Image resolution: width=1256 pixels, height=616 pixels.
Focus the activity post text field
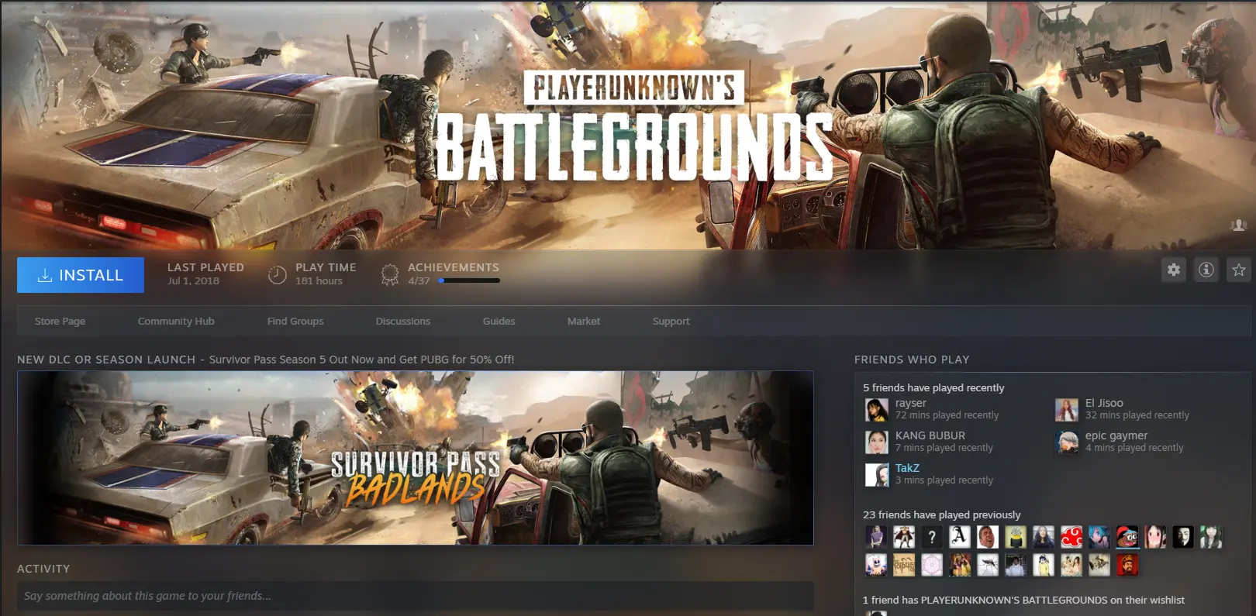click(x=415, y=596)
